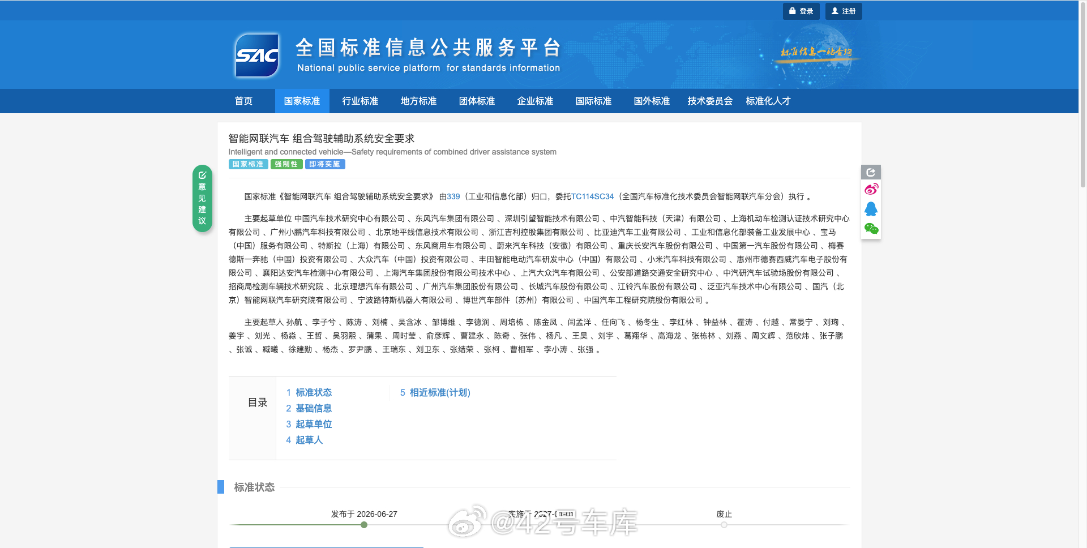Share the page via Weibo icon

pyautogui.click(x=871, y=189)
